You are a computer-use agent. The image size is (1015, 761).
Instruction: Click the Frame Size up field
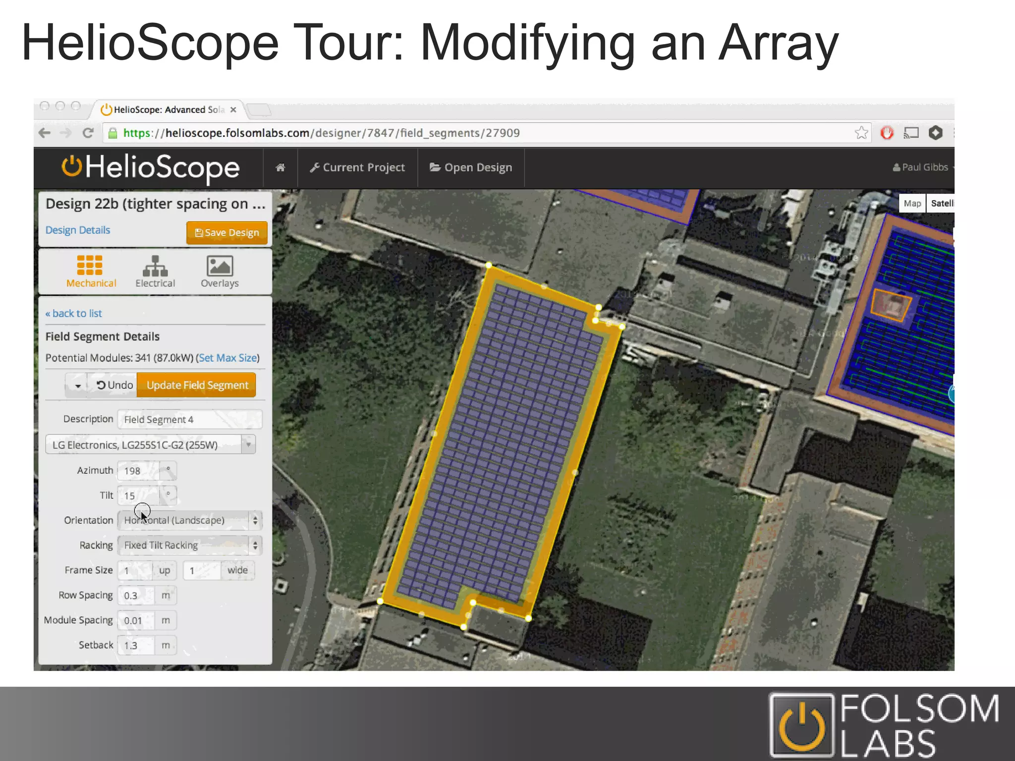(135, 570)
